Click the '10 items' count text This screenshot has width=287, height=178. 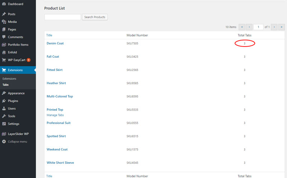click(231, 27)
